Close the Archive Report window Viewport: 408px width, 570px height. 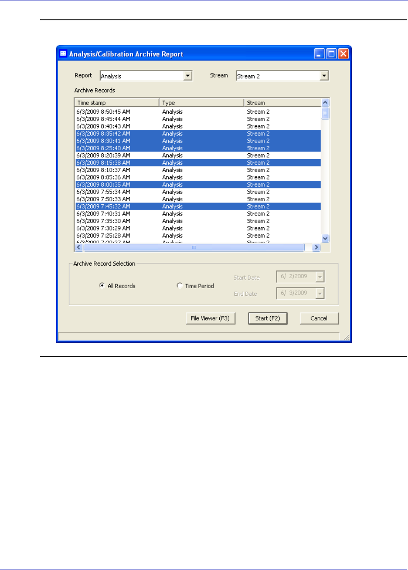pos(343,54)
